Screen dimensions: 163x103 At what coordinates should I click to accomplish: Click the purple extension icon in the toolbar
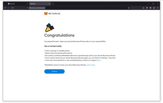(x=151, y=8)
